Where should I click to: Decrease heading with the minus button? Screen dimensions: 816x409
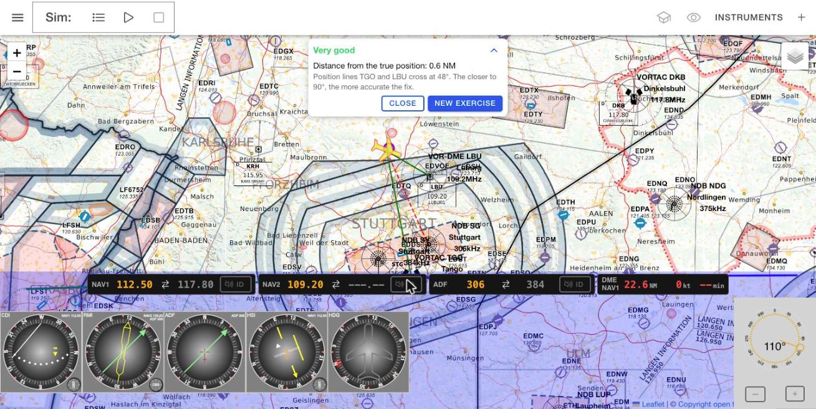click(755, 394)
